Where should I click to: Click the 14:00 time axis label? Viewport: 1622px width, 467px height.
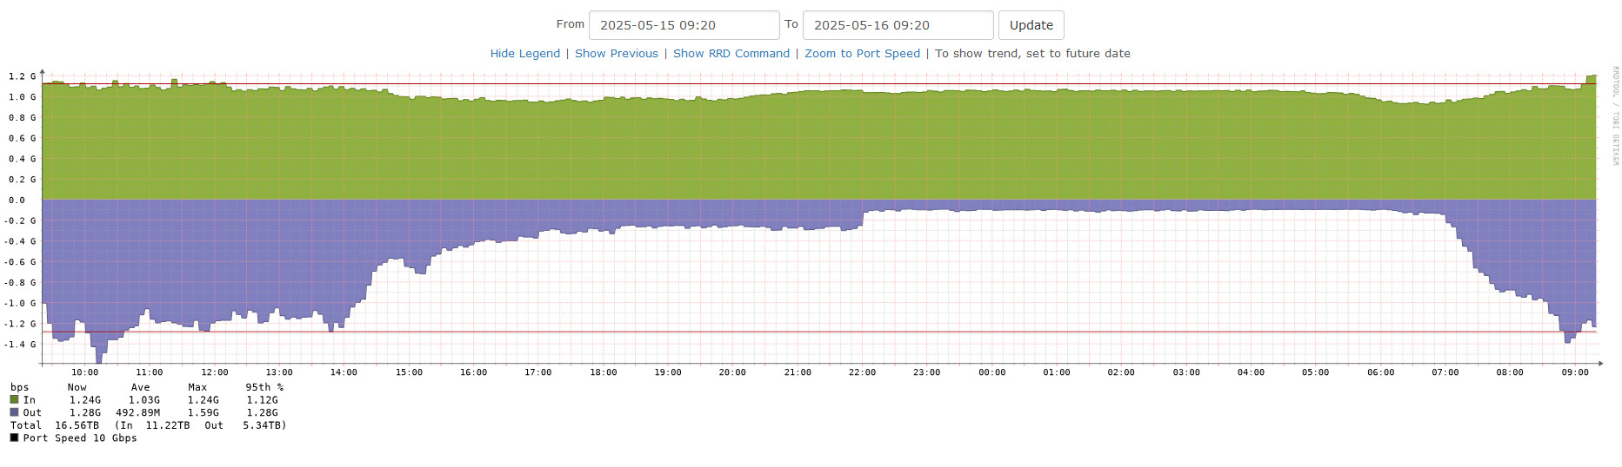(344, 372)
